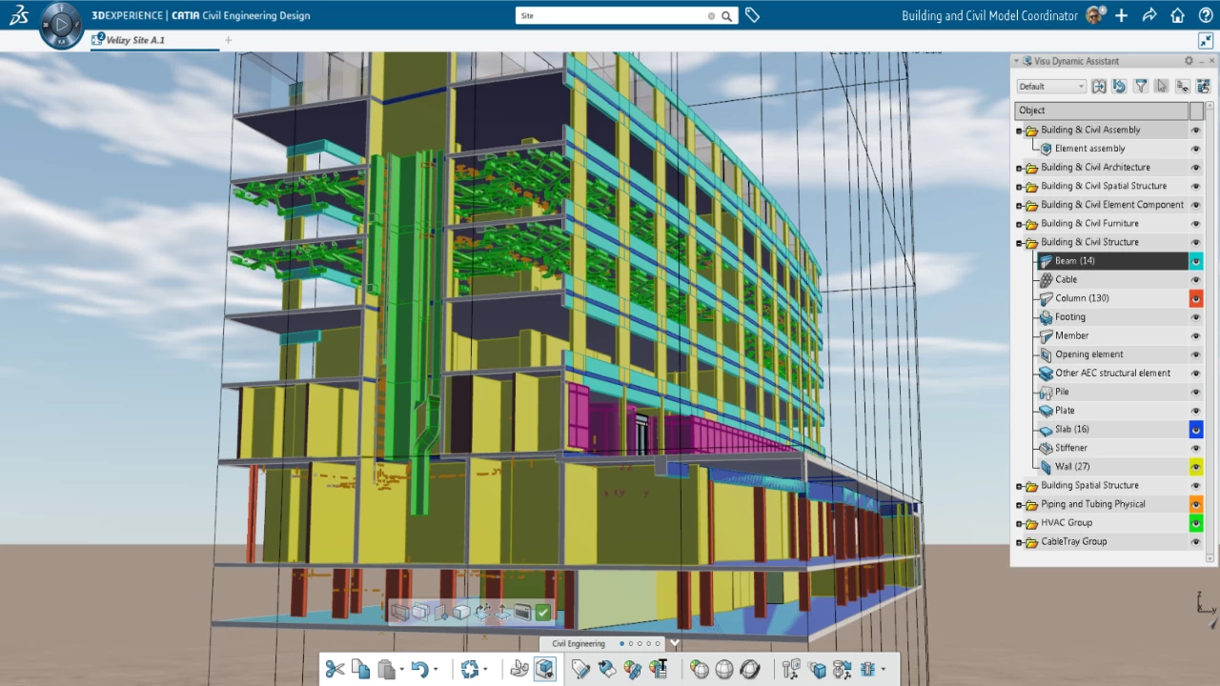
Task: Activate the Update icon on the action bar
Action: click(x=470, y=668)
